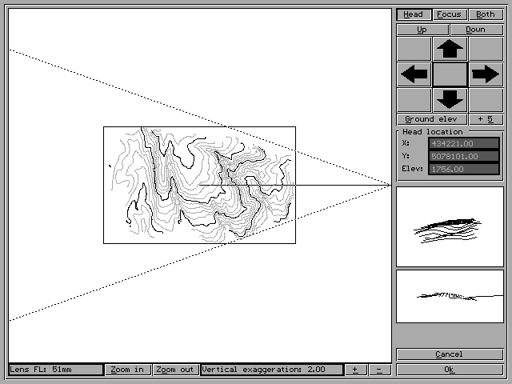Click the contour map in the viewport
This screenshot has height=384, width=512.
[x=199, y=185]
